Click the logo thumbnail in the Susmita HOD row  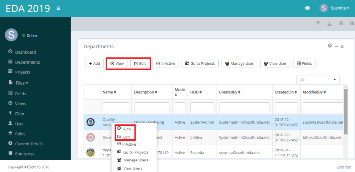[91, 152]
